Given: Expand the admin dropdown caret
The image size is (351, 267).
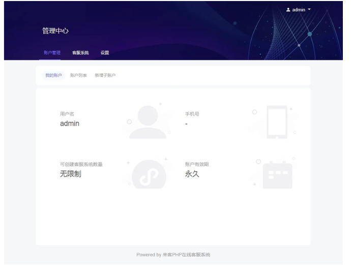Looking at the screenshot, I should tap(309, 10).
